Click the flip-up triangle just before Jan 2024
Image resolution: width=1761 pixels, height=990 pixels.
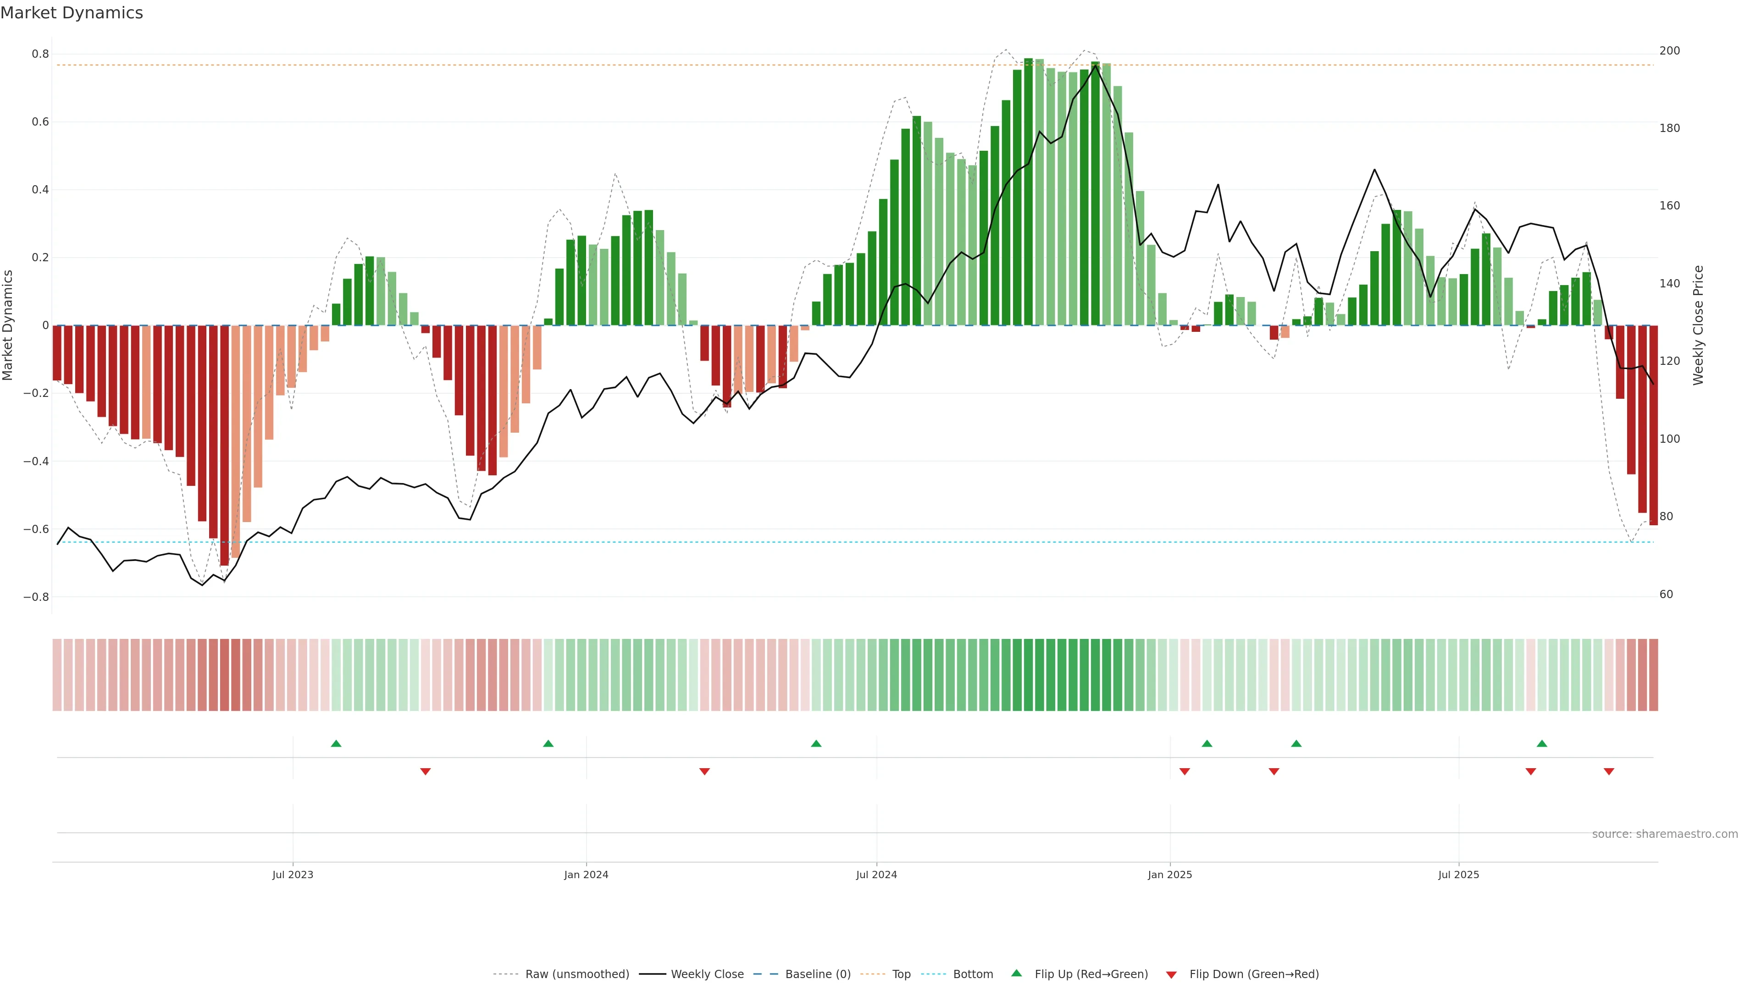click(548, 743)
